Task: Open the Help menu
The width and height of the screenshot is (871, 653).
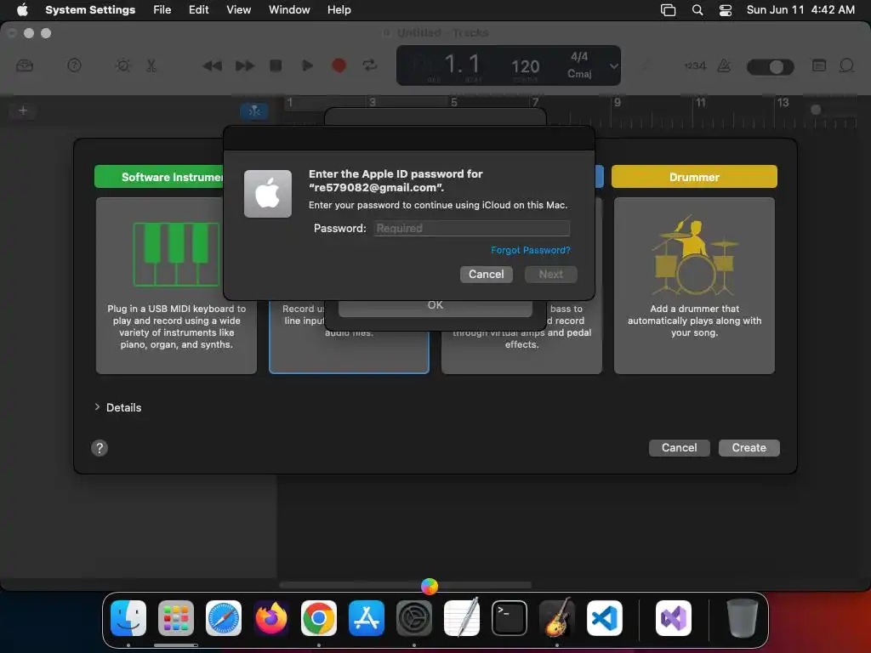Action: (x=339, y=10)
